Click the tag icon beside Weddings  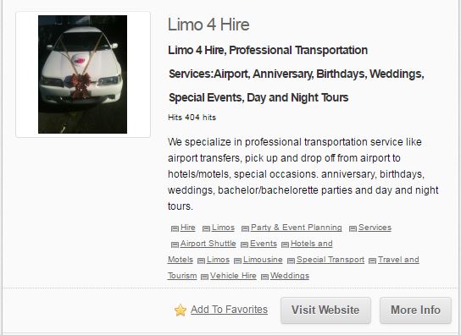[x=265, y=277]
